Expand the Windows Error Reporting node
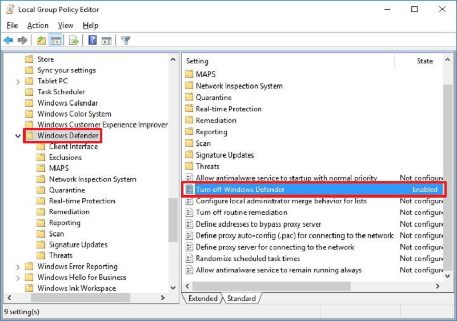 [x=18, y=267]
